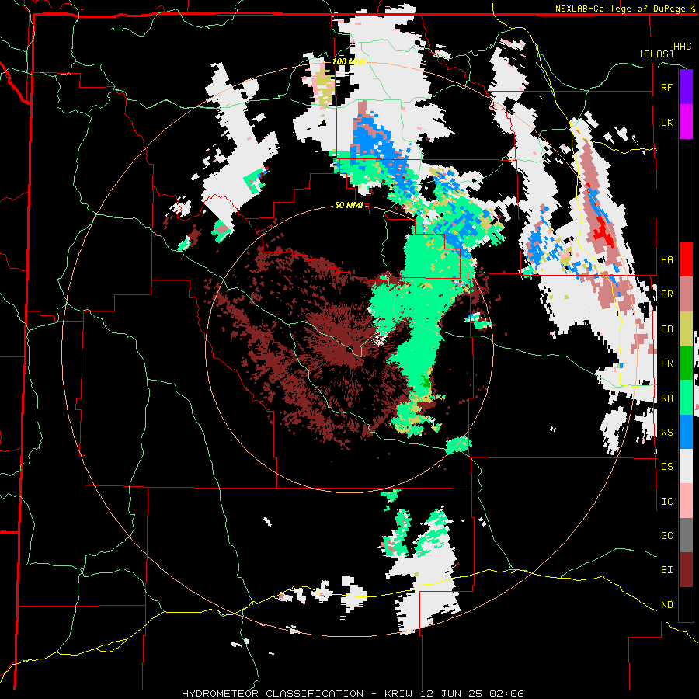Screen dimensions: 699x699
Task: Click the blue WS wet snow swatch
Action: coord(686,432)
